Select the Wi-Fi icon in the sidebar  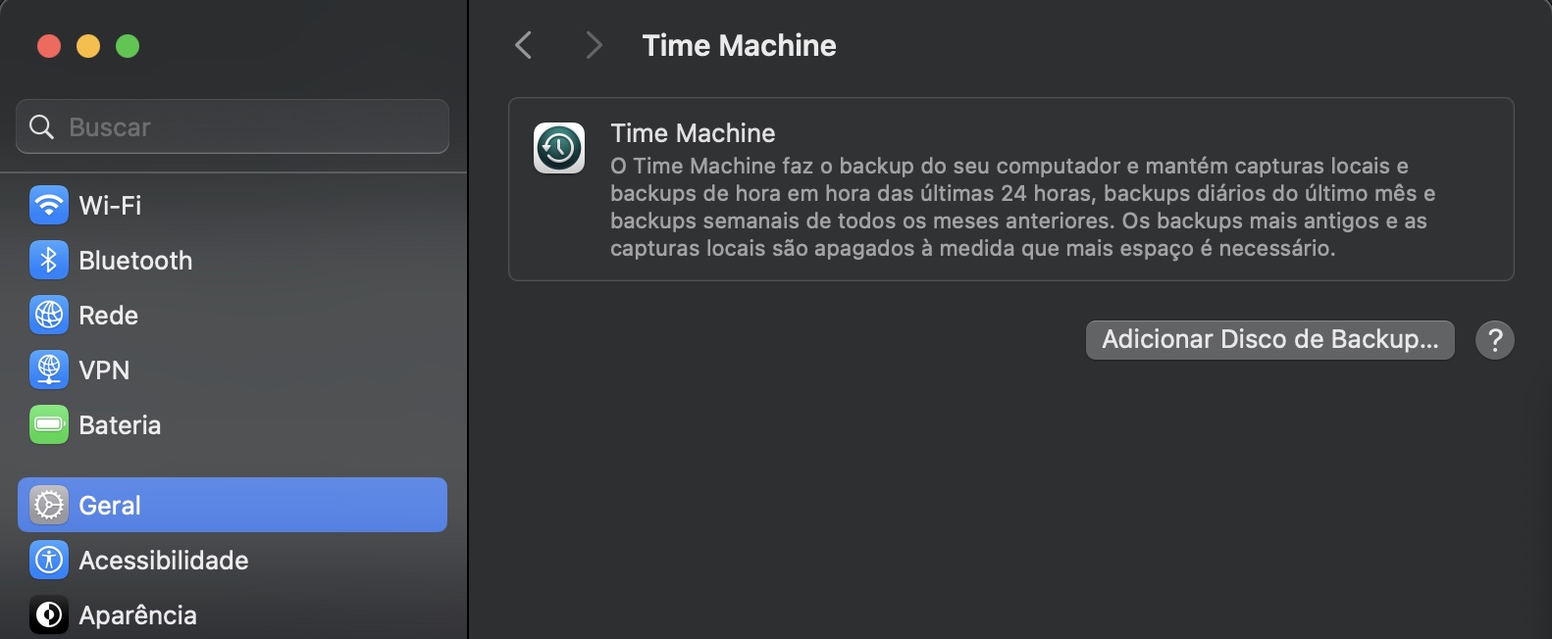pyautogui.click(x=47, y=205)
